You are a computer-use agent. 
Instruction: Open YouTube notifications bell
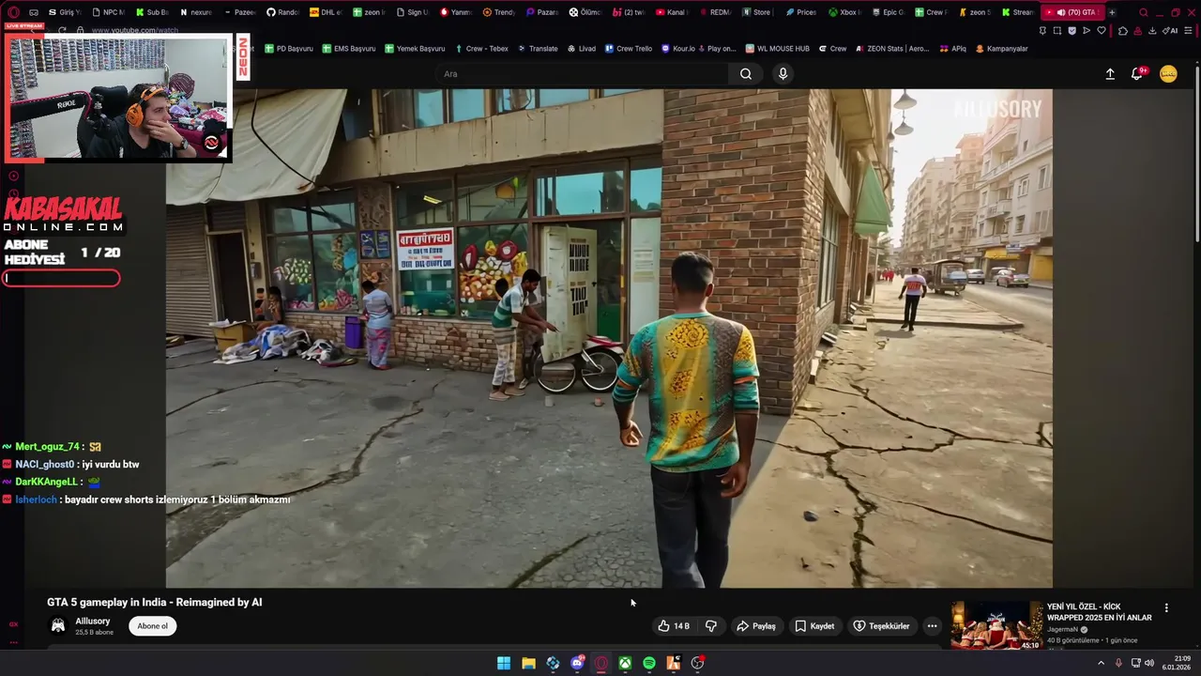click(1137, 73)
